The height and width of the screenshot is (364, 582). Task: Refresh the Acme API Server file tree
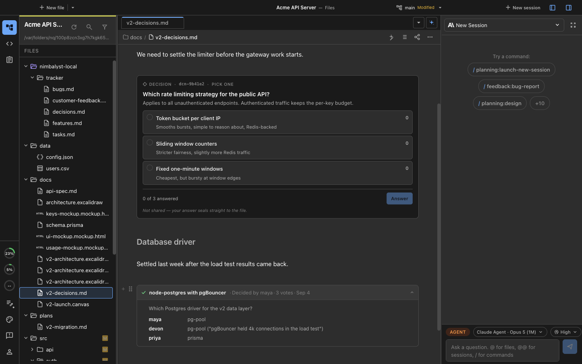click(74, 27)
